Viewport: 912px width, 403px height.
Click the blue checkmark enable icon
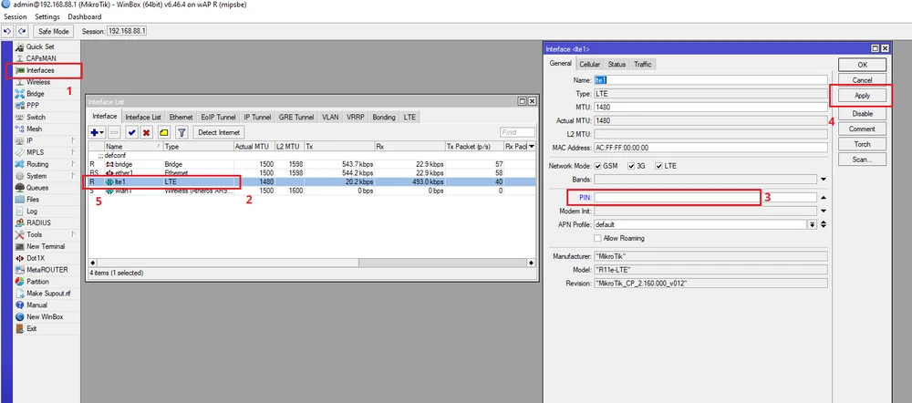click(x=131, y=133)
